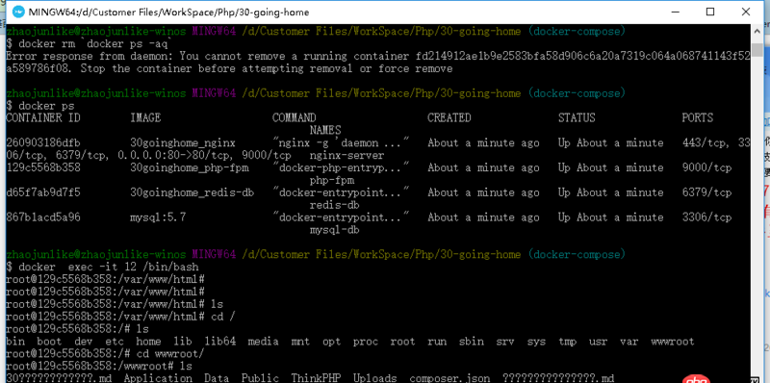Click the PORTS column header
Image resolution: width=770 pixels, height=383 pixels.
pos(697,117)
